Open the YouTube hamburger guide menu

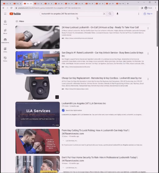tap(5, 14)
